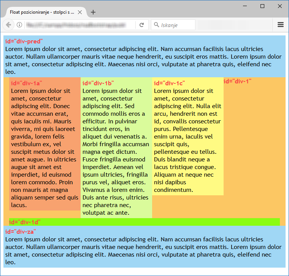The image size is (289, 276).
Task: Go back with the back arrow button
Action: (x=8, y=25)
